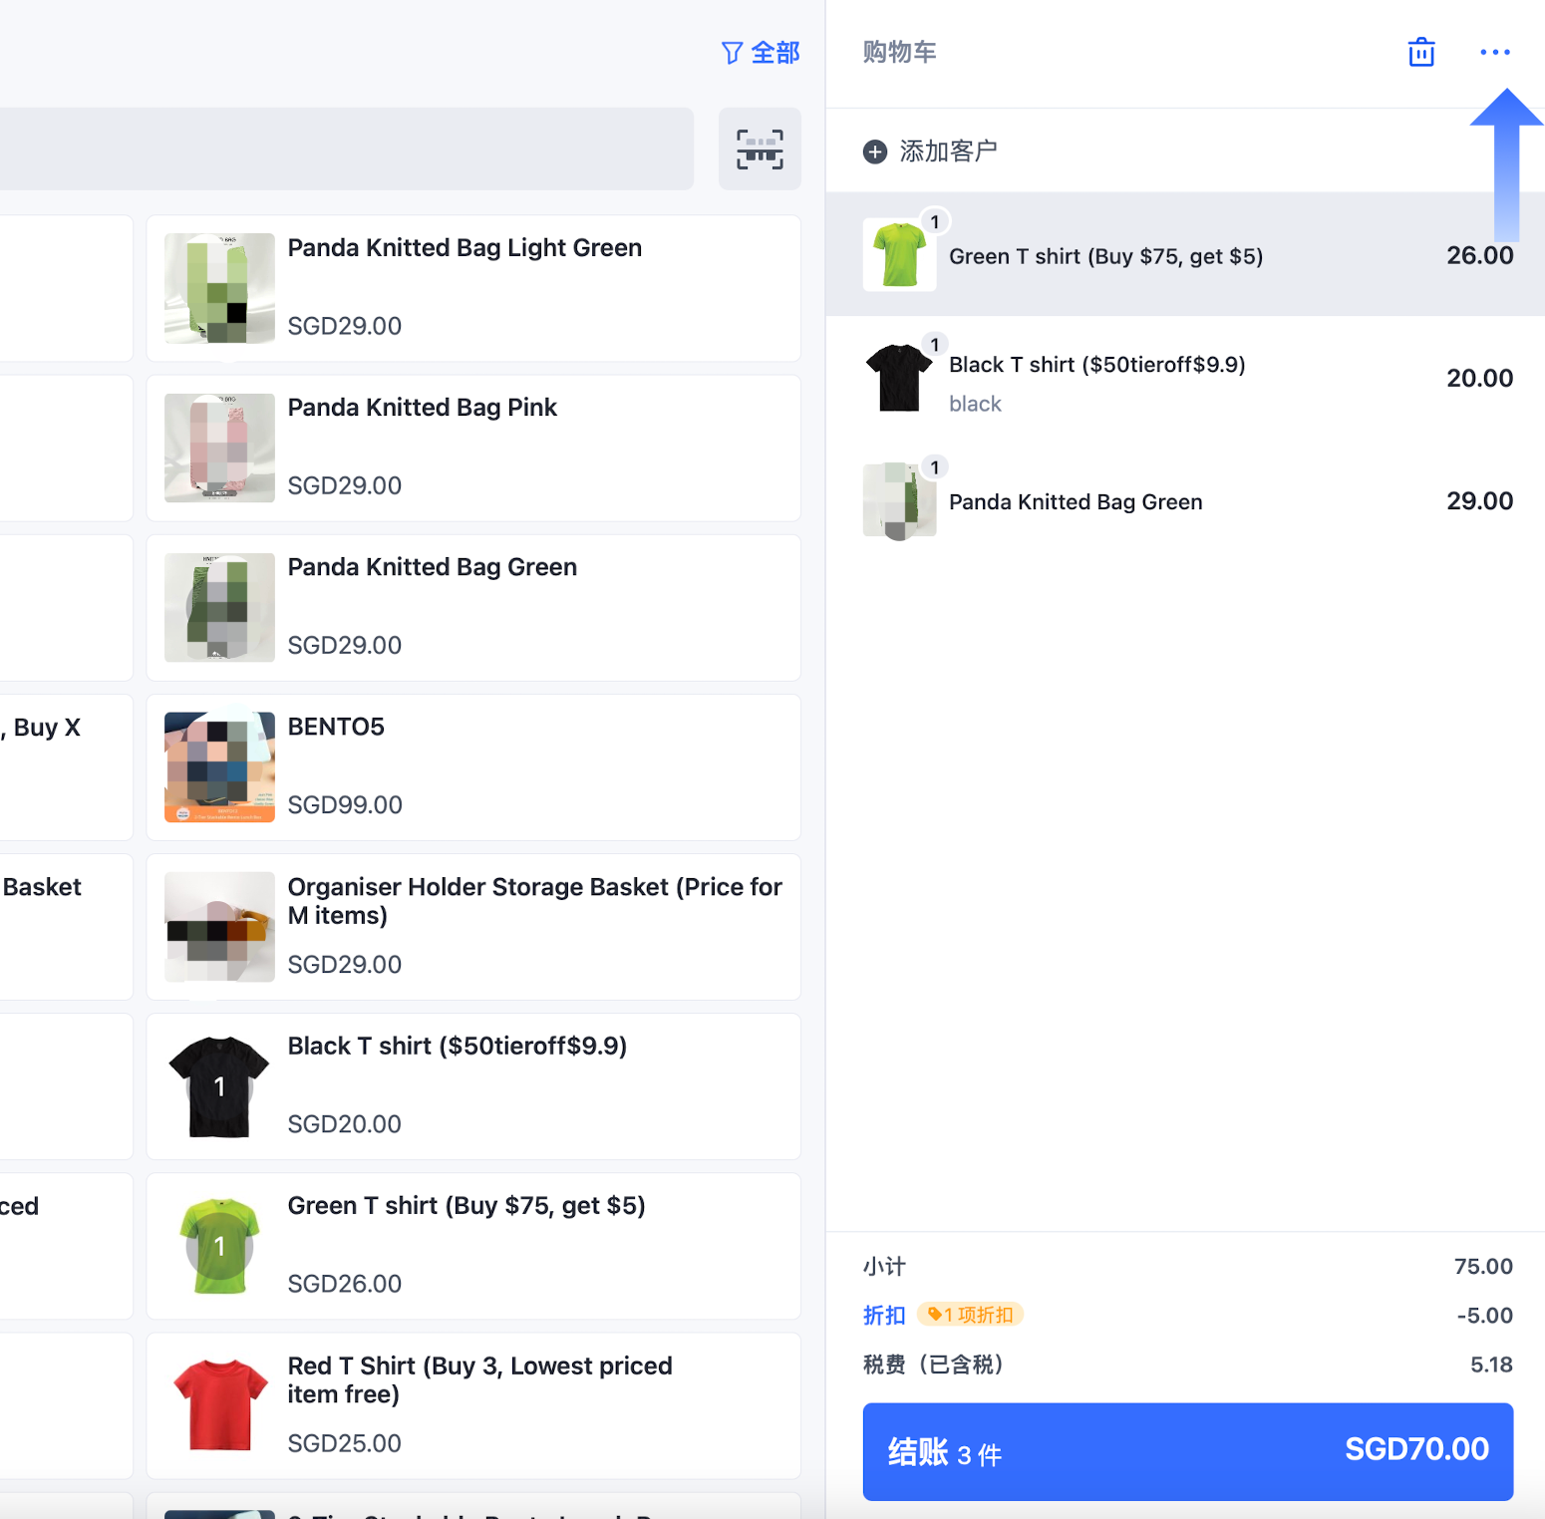Click the 29.00 price in cart
1545x1519 pixels.
click(1480, 500)
